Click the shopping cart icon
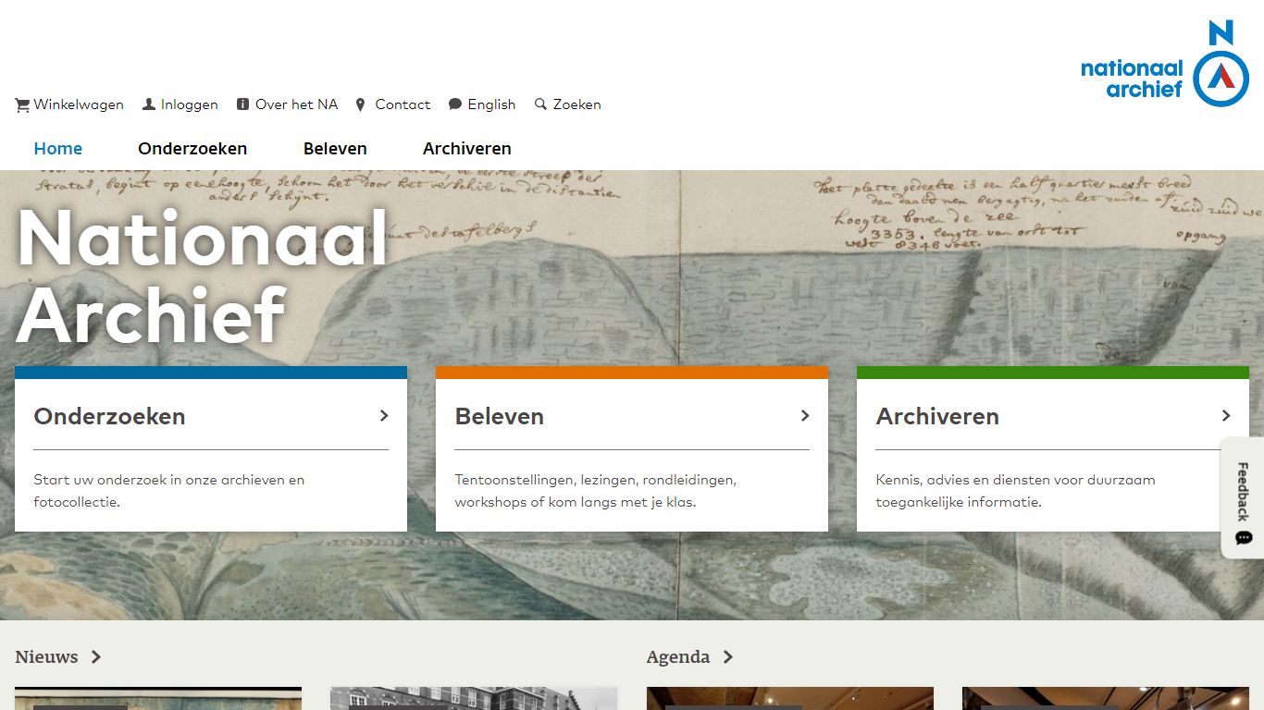This screenshot has width=1264, height=710. point(22,105)
